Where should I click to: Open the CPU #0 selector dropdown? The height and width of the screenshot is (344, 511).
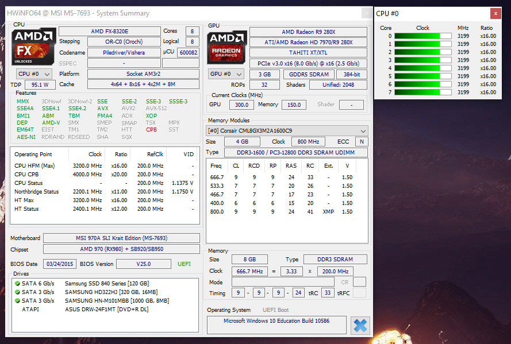click(34, 74)
